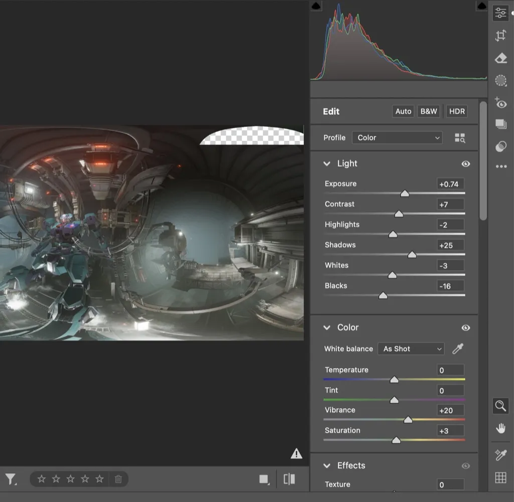Image resolution: width=514 pixels, height=502 pixels.
Task: Toggle the color sampler eyedropper tool
Action: coord(500,455)
